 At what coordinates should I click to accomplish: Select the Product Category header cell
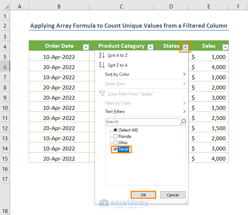point(121,46)
